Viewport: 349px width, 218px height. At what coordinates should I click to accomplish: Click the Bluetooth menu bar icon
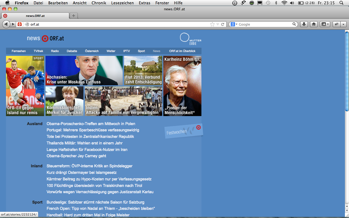tap(276, 3)
